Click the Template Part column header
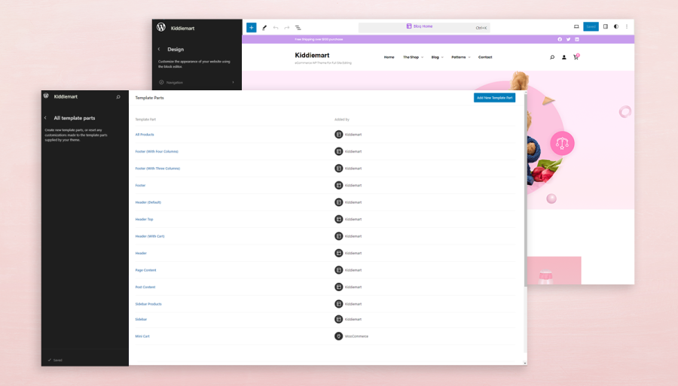The image size is (678, 386). (x=145, y=119)
